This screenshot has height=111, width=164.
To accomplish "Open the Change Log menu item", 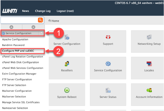I will tap(43, 11).
